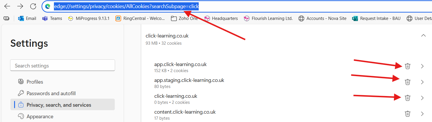
Task: Click the browser Back arrow
Action: click(x=7, y=6)
